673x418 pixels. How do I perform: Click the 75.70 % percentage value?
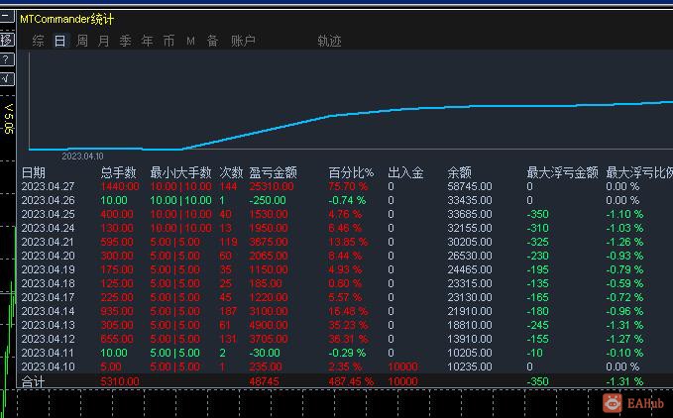tap(348, 186)
